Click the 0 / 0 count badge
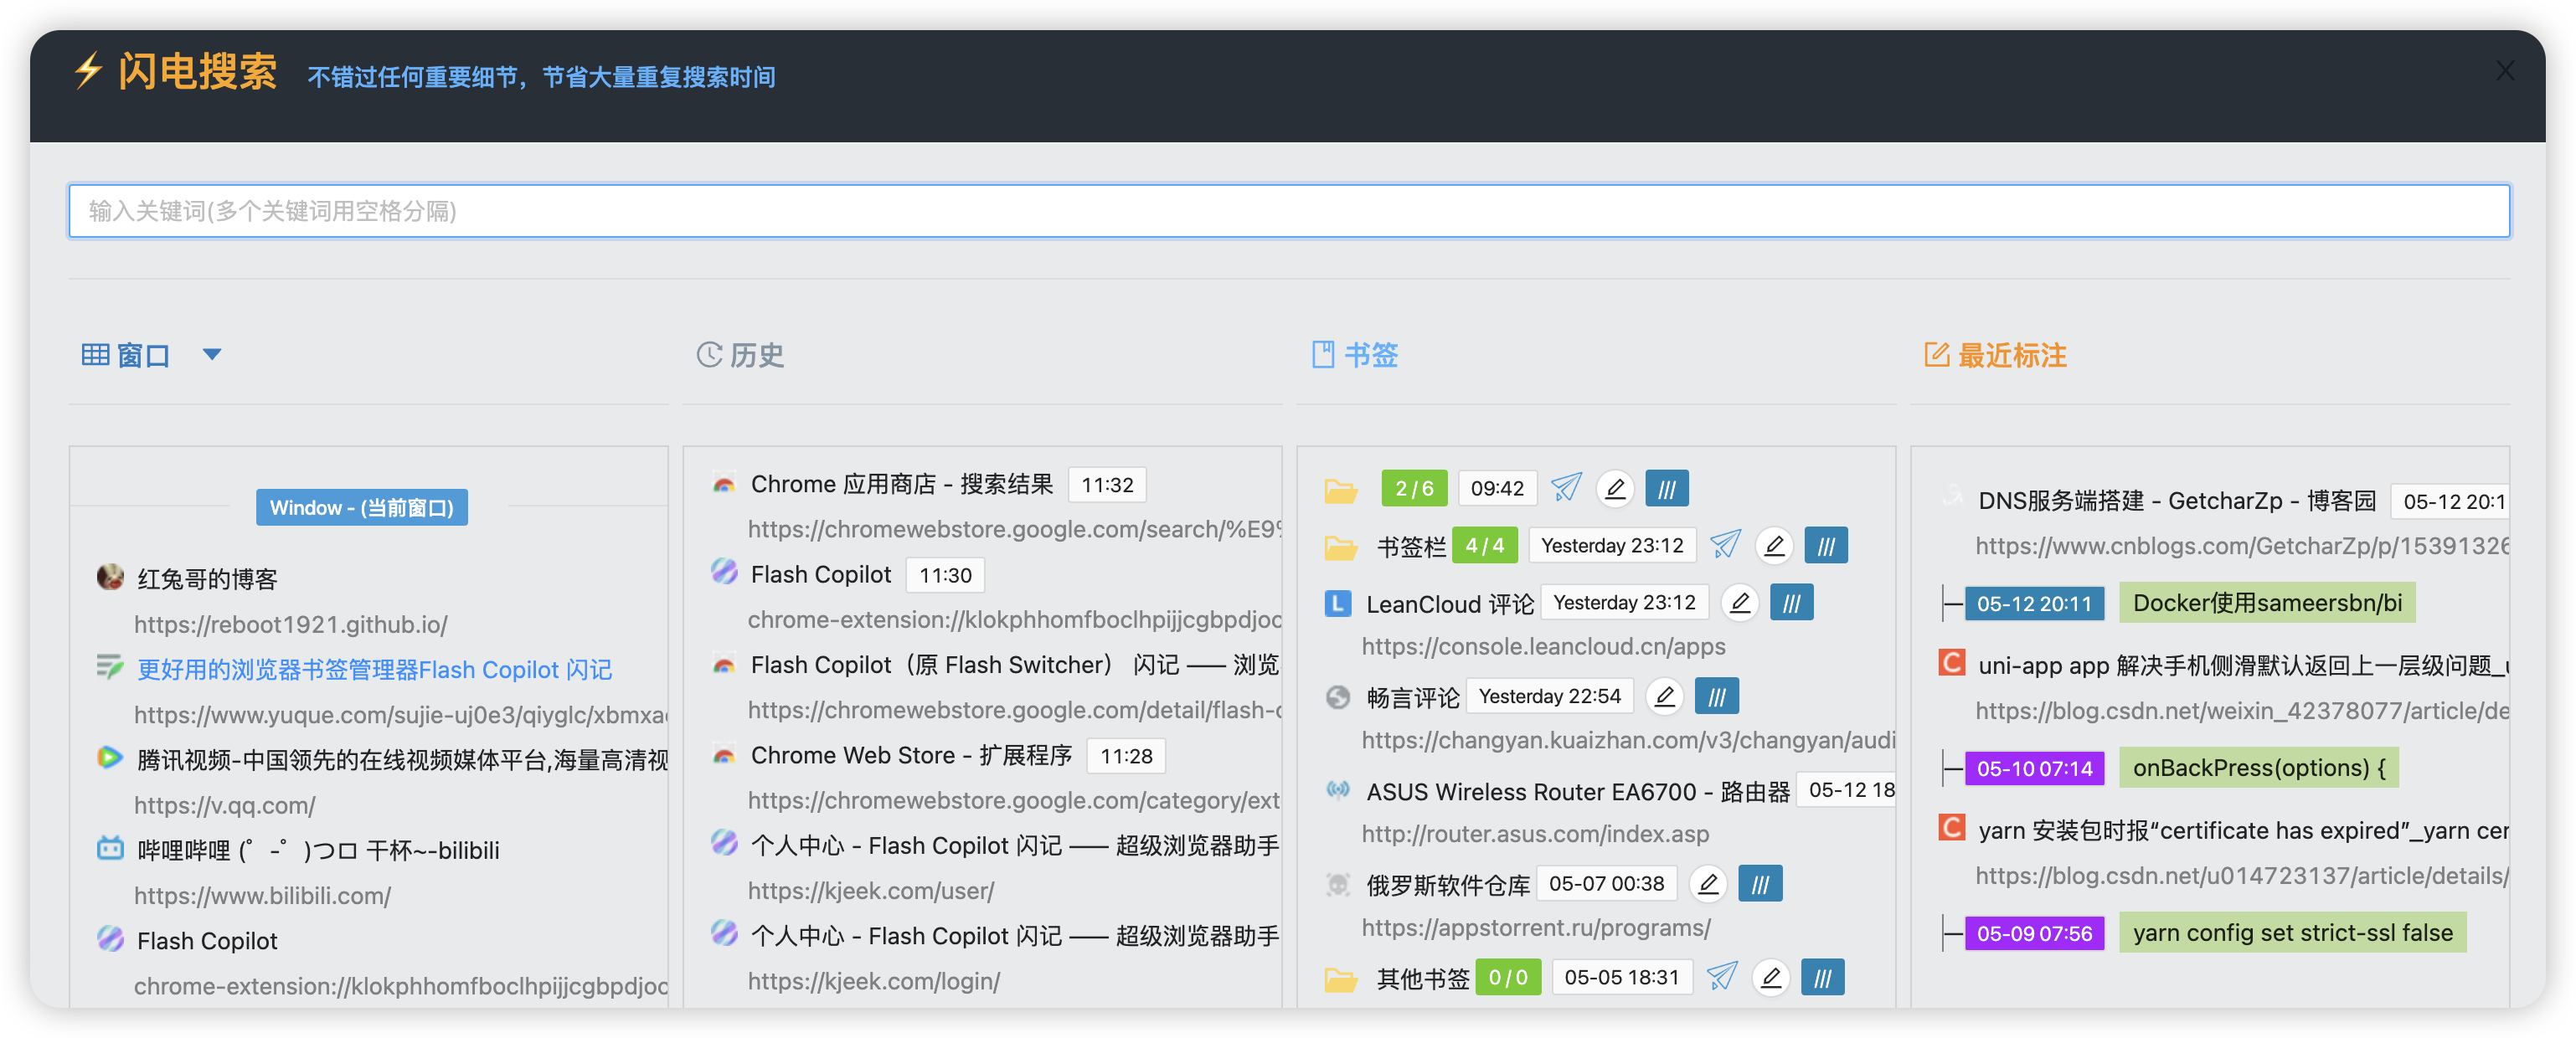This screenshot has height=1038, width=2576. 1508,977
